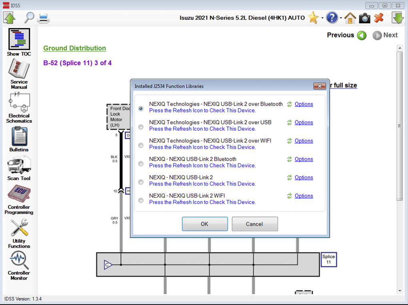Open the blue question mark help icon
Image resolution: width=408 pixels, height=305 pixels.
tap(332, 18)
